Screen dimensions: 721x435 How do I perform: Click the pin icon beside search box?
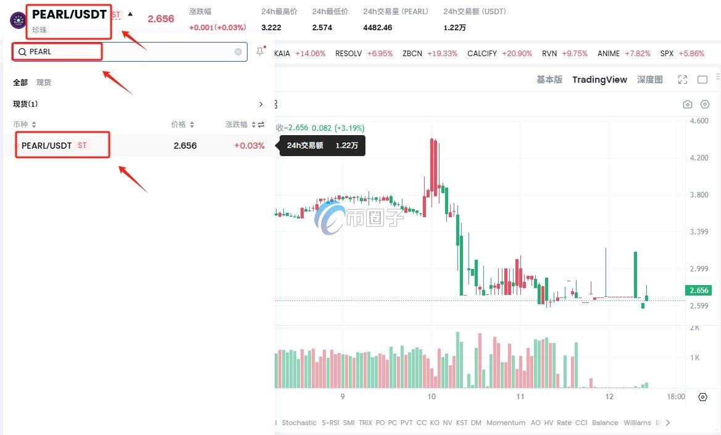coord(260,52)
